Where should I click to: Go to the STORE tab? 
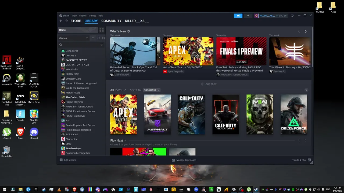coord(76,21)
